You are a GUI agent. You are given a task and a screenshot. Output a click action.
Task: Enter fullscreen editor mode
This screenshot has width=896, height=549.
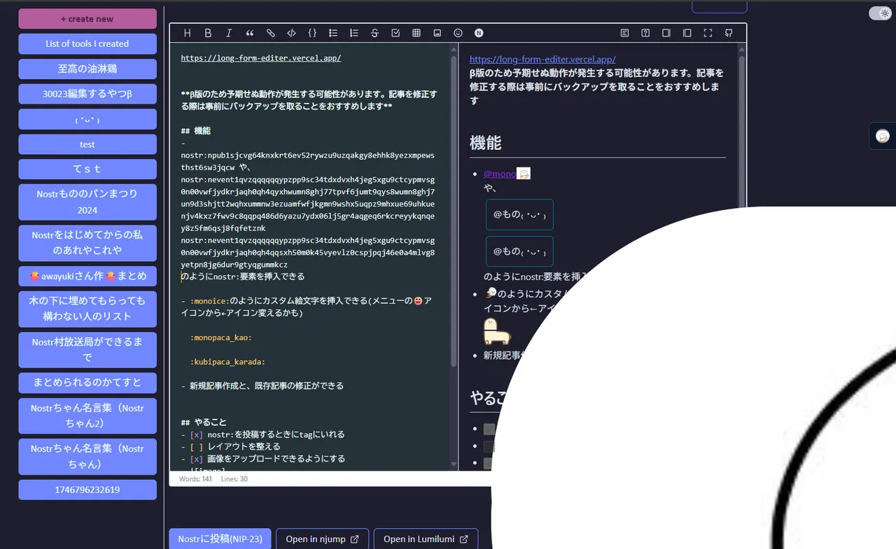[708, 33]
